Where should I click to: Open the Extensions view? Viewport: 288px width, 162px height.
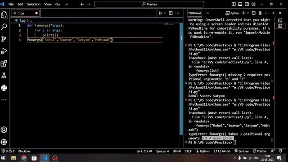pyautogui.click(x=4, y=63)
